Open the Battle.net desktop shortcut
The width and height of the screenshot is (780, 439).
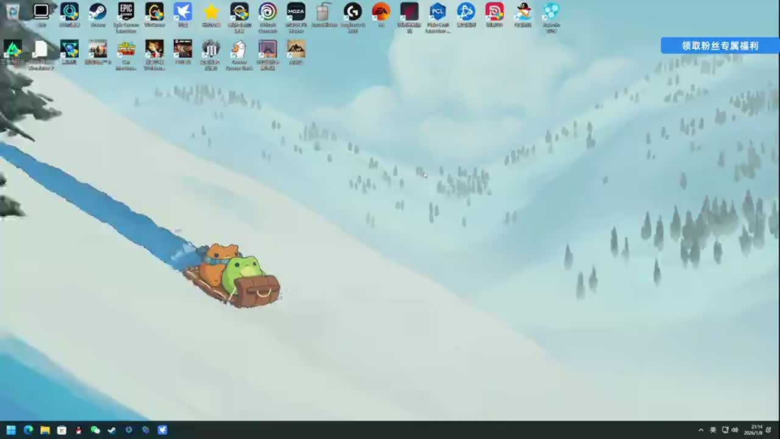pyautogui.click(x=466, y=12)
